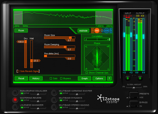Screen dimensions: 158x114
Task: Click the Room Damping slider handle
Action: pos(65,47)
